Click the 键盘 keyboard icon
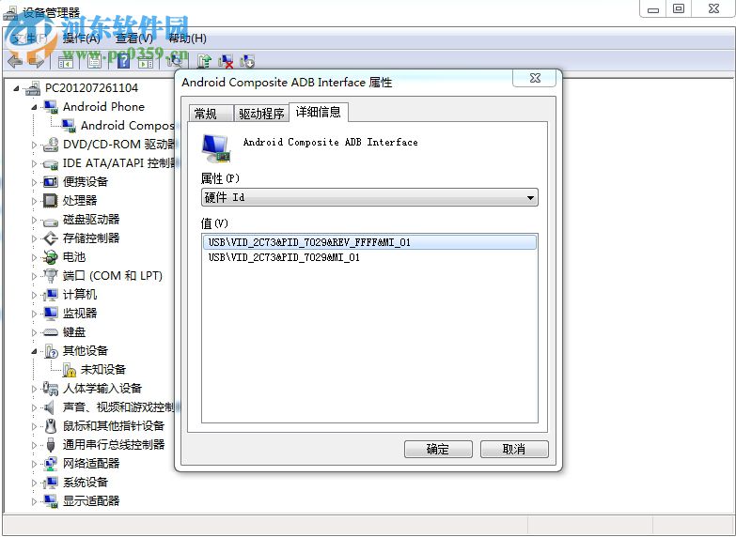736x537 pixels. (51, 332)
